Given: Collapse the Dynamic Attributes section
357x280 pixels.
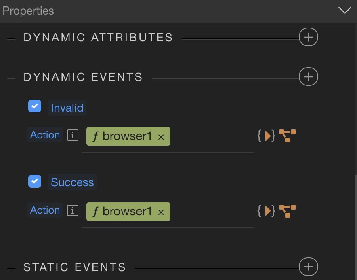Looking at the screenshot, I should pos(11,39).
